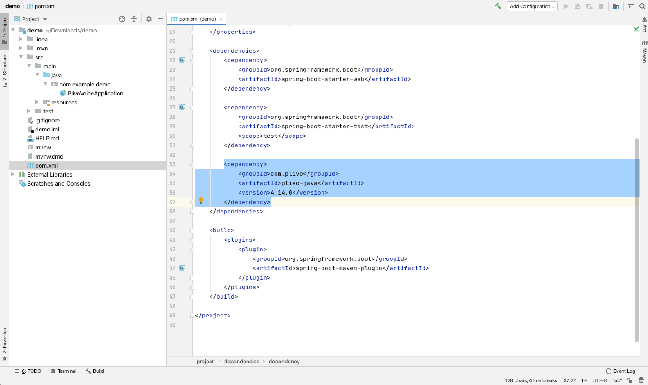Open the Event Log

point(620,371)
